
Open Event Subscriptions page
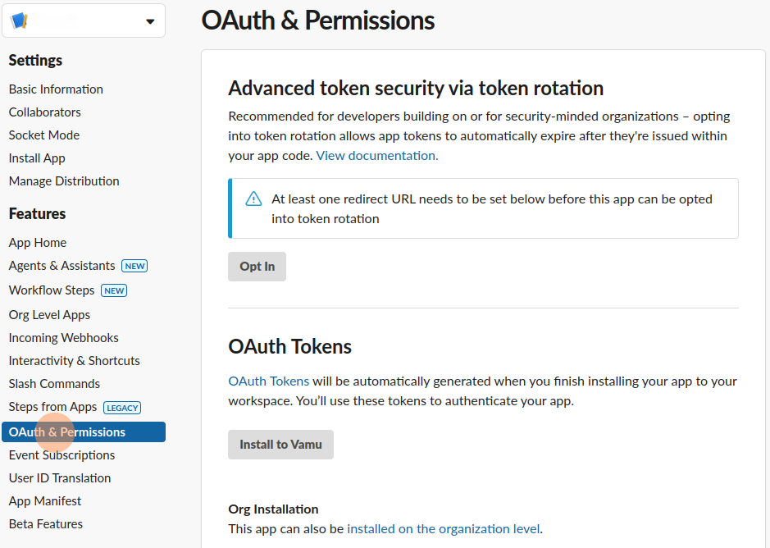pos(62,455)
